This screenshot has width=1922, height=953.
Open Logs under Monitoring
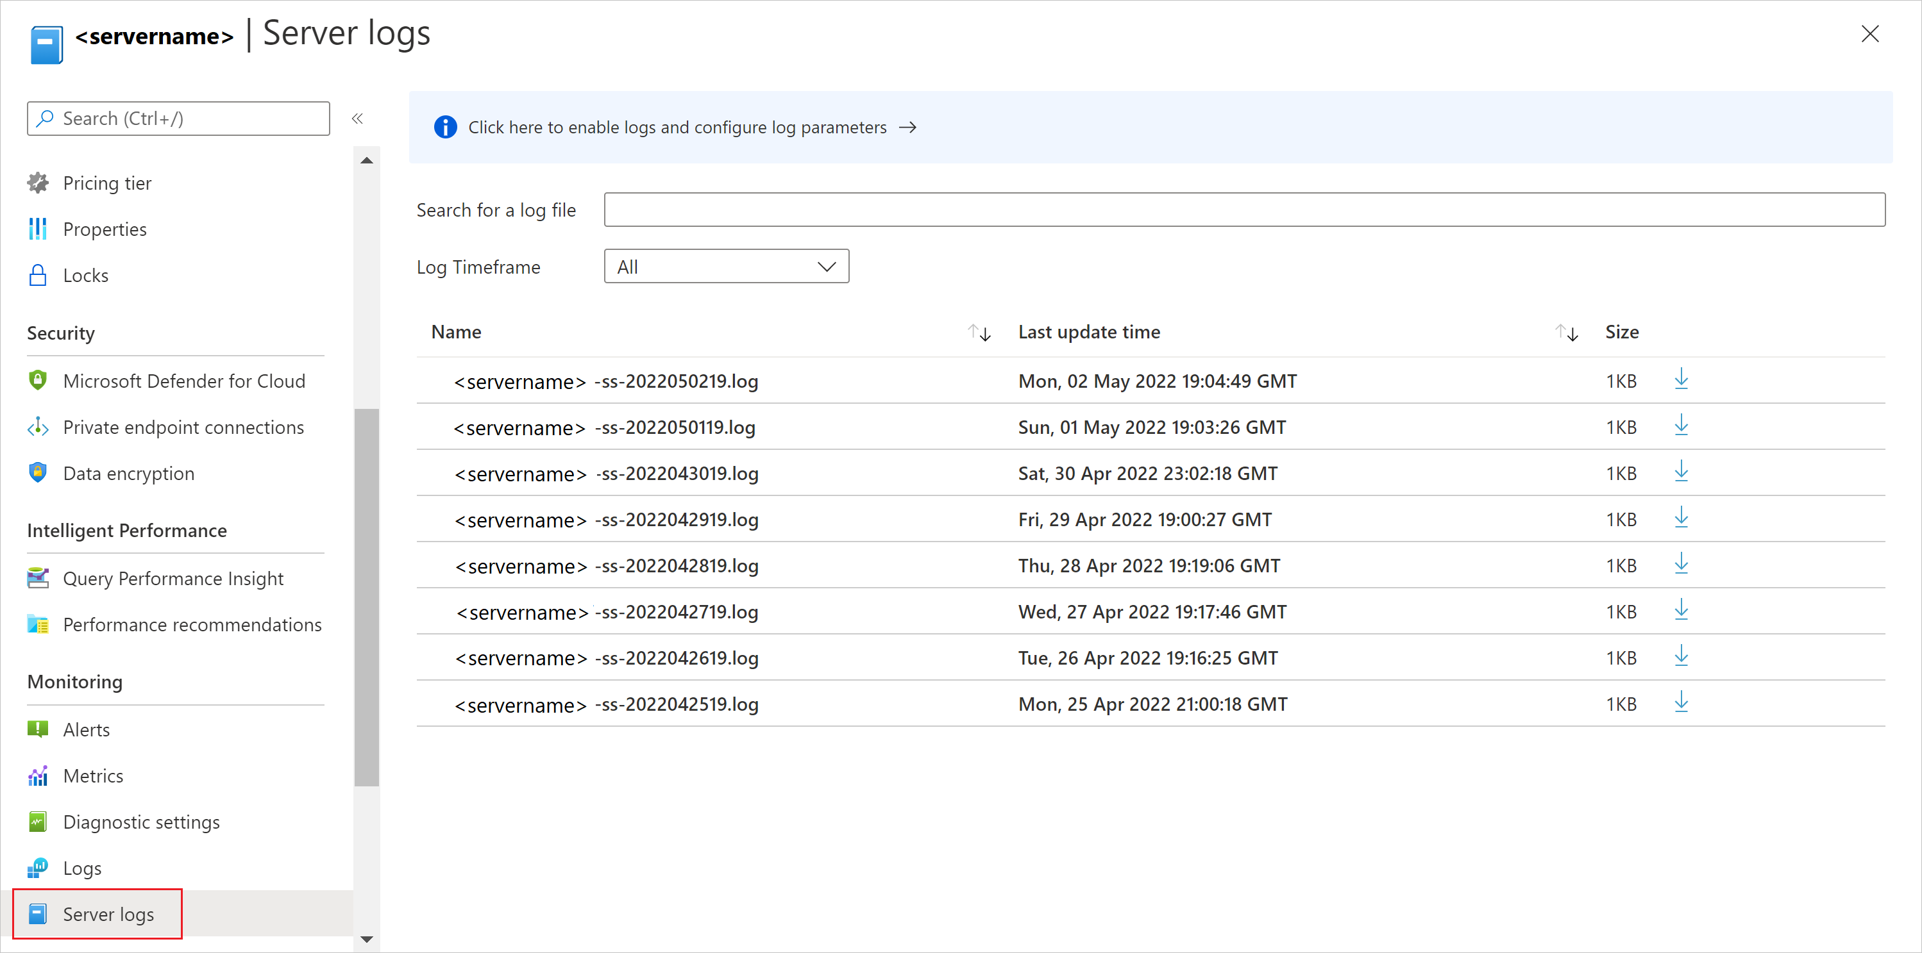[81, 867]
